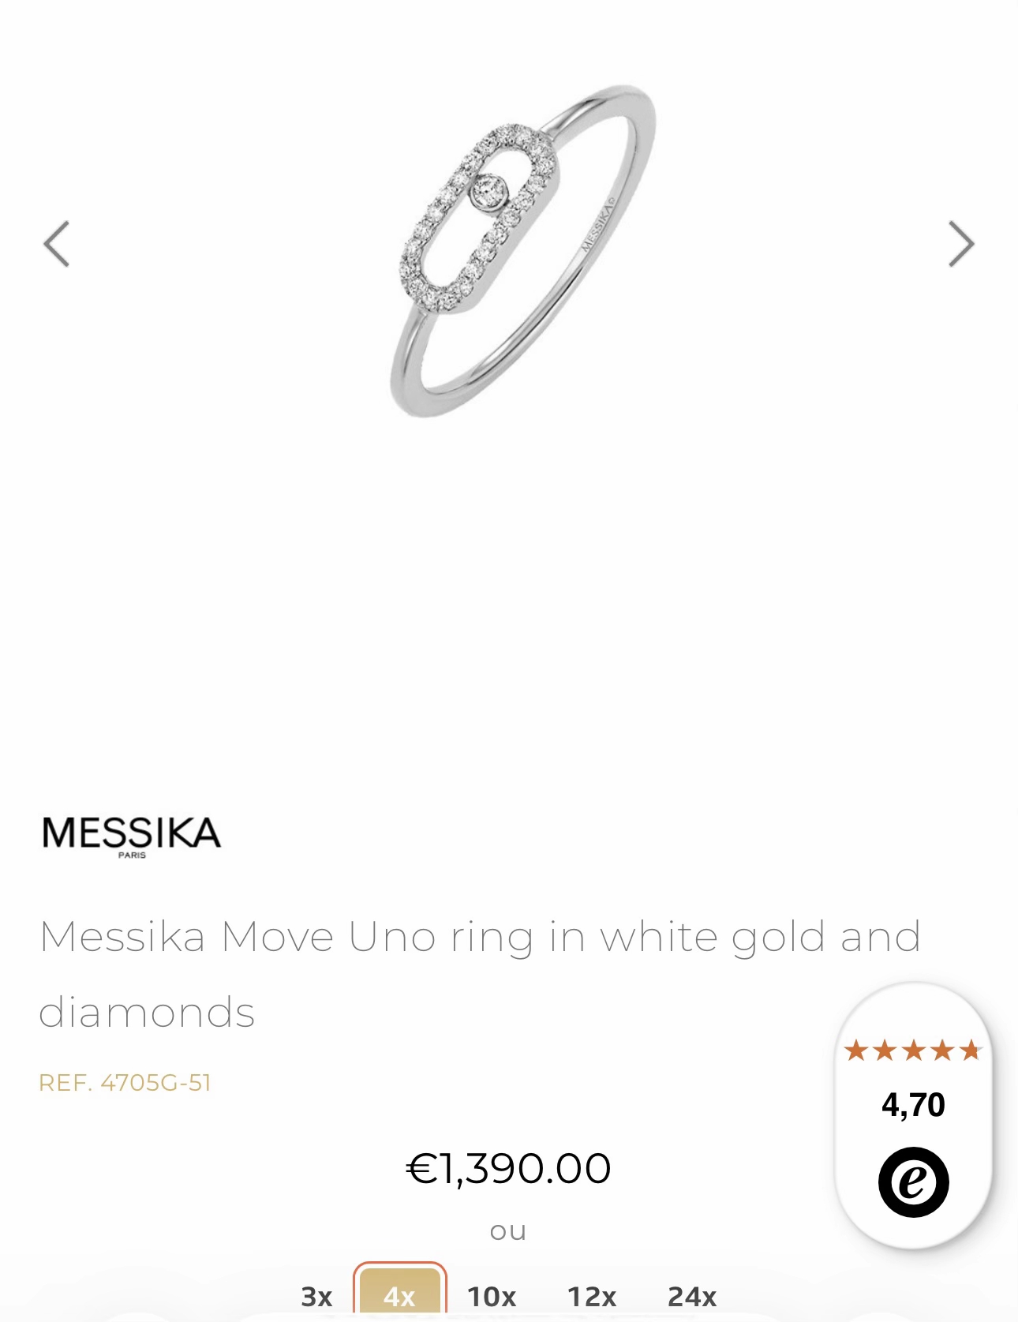
Task: Click the MESSIKA engraving on the ring band
Action: 597,226
